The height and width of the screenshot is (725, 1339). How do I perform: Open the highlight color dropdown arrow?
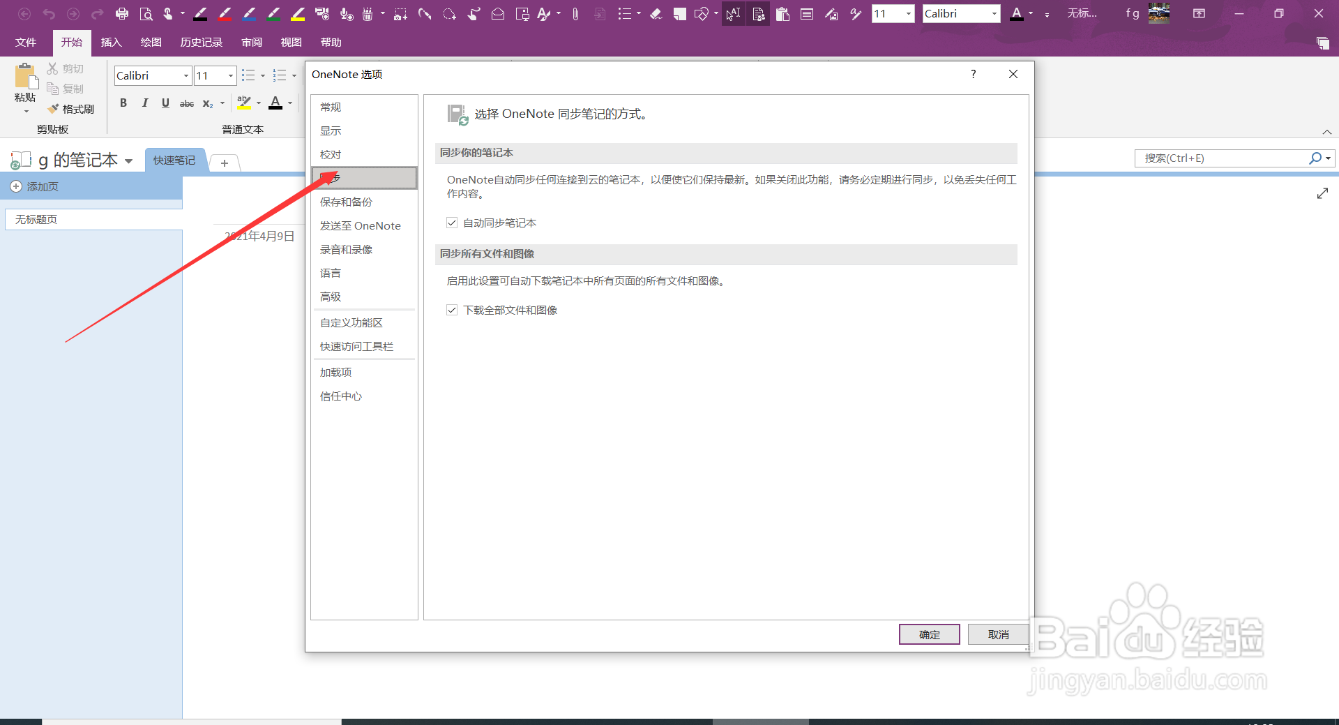(x=259, y=103)
